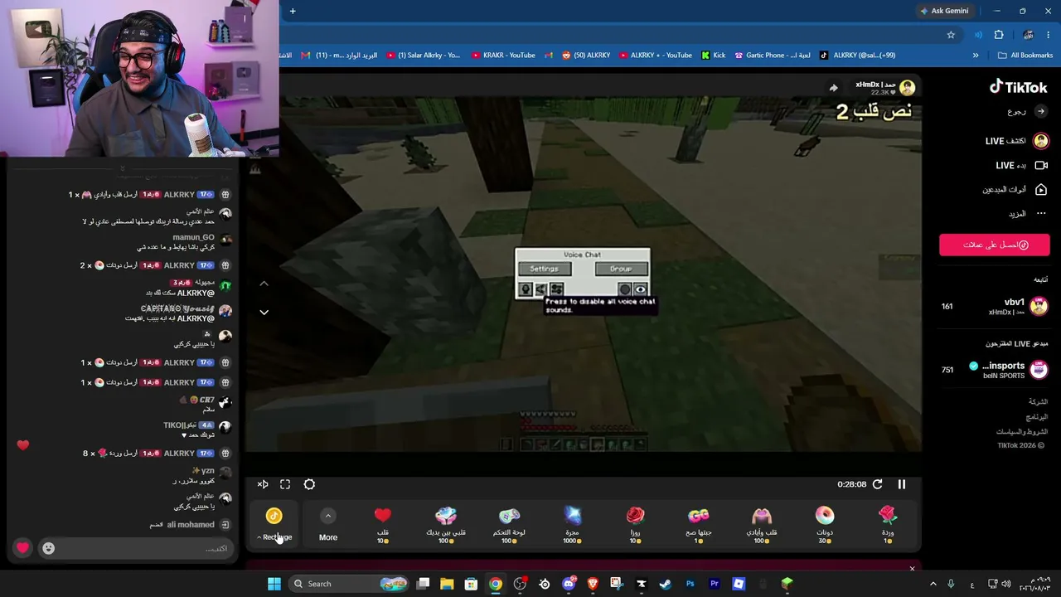Image resolution: width=1061 pixels, height=597 pixels.
Task: Open the Recharge coins button
Action: pyautogui.click(x=274, y=525)
